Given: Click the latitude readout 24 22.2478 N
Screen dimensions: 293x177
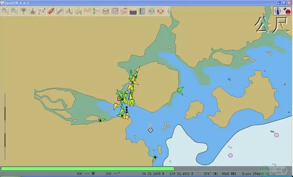Looking at the screenshot, I should click(153, 174).
